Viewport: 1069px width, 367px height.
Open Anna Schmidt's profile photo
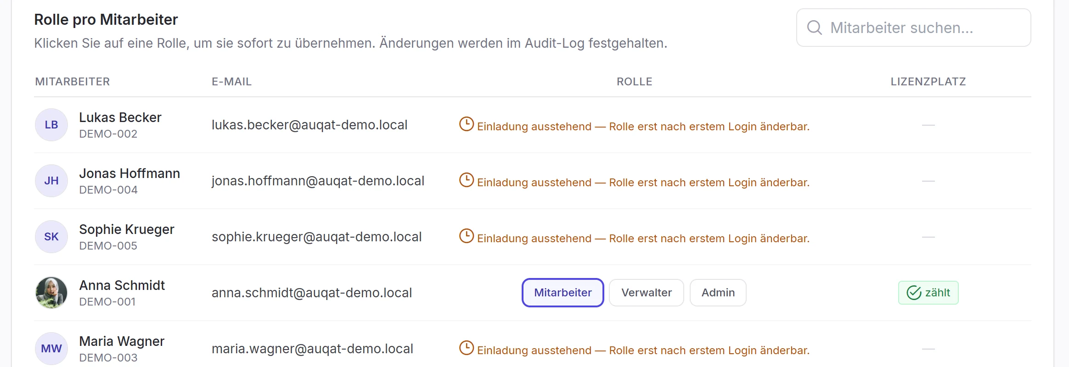coord(51,293)
